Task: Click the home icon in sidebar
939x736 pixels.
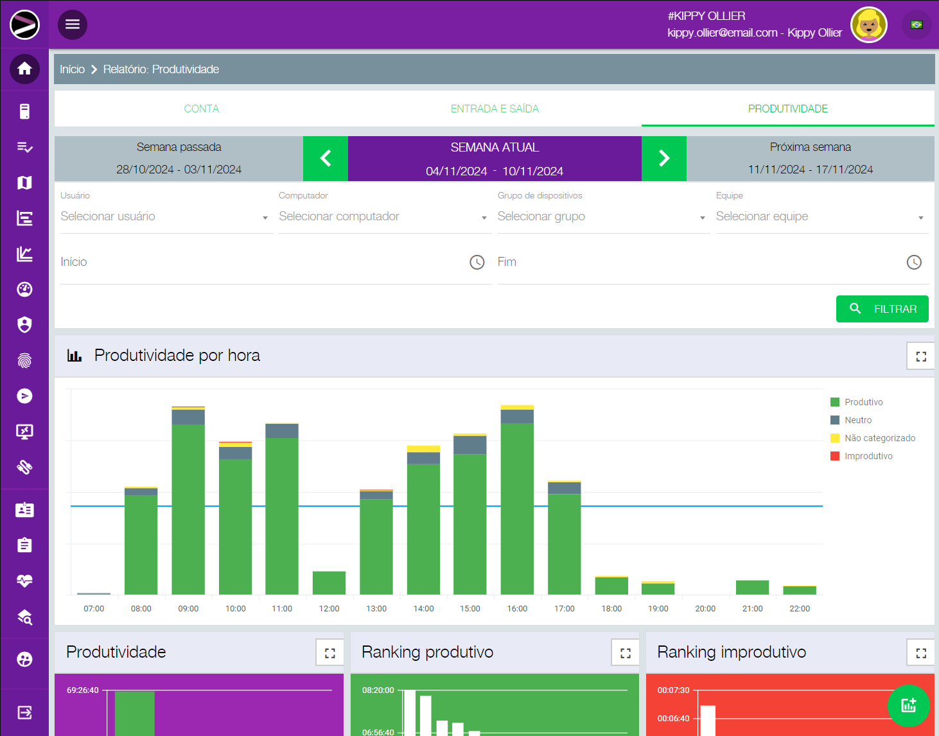Action: [x=24, y=69]
